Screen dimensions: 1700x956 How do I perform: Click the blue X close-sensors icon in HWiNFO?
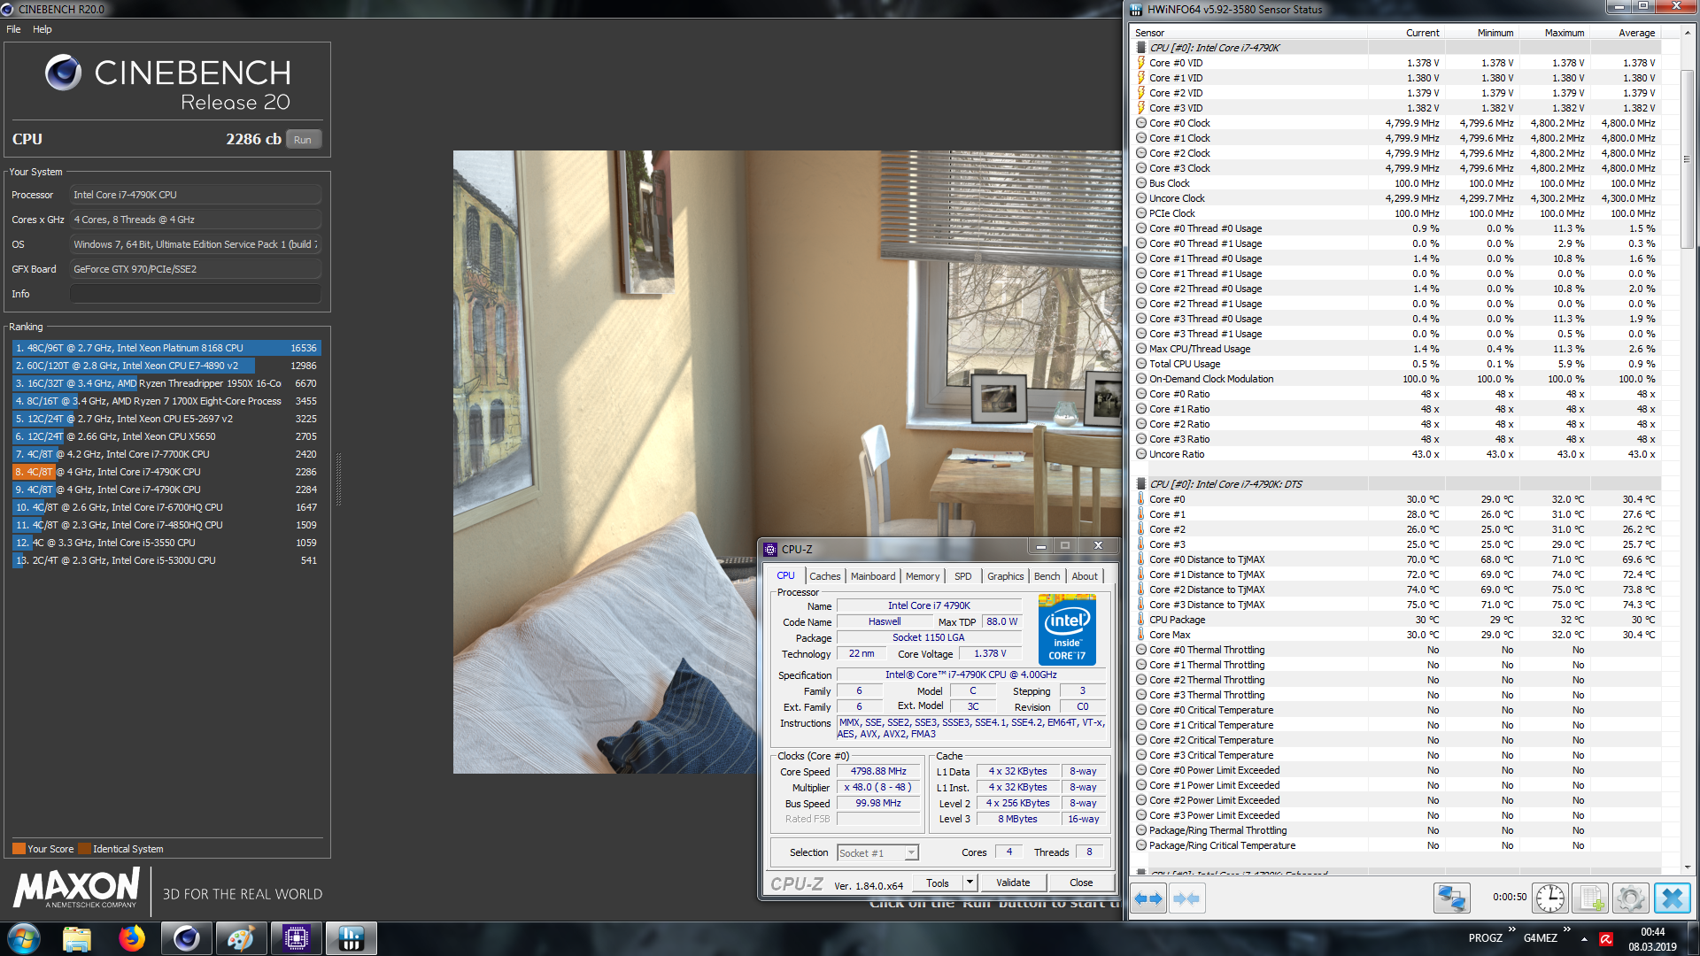[1673, 898]
